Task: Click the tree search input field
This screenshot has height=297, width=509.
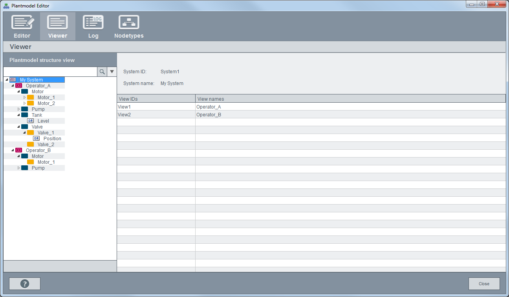Action: point(50,72)
